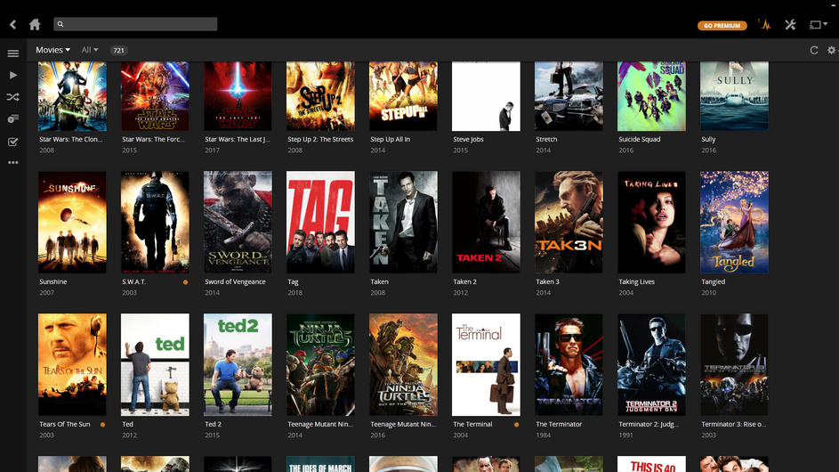Open the Sully movie poster
The height and width of the screenshot is (472, 839).
click(734, 96)
